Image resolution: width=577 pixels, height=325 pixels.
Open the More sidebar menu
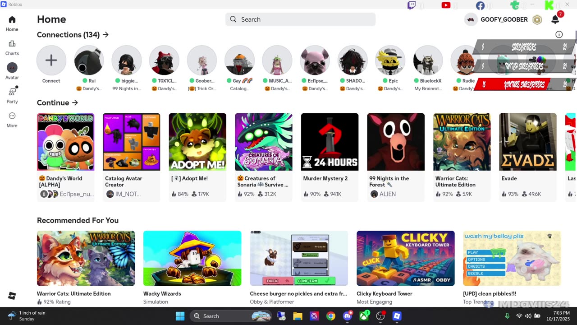pos(12,116)
